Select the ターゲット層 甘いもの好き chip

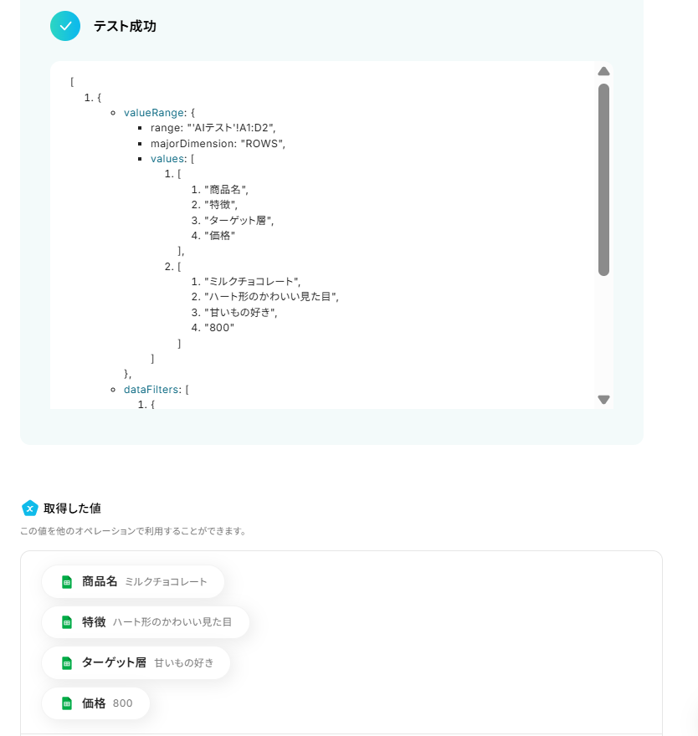136,662
